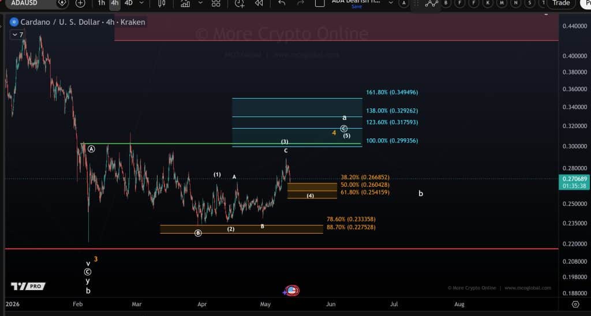The height and width of the screenshot is (316, 591).
Task: Click the US flag economic event marker
Action: pyautogui.click(x=291, y=291)
